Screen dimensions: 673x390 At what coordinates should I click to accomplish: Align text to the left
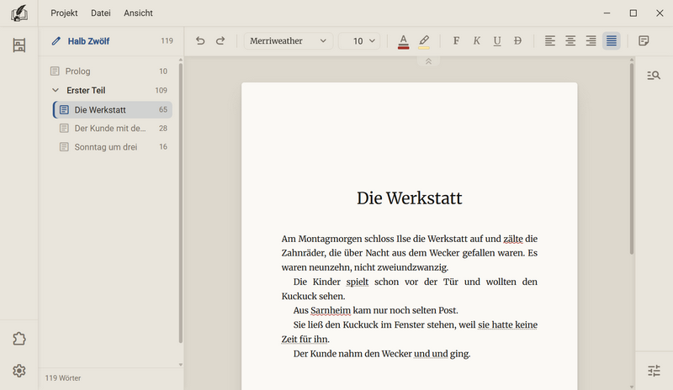tap(550, 40)
